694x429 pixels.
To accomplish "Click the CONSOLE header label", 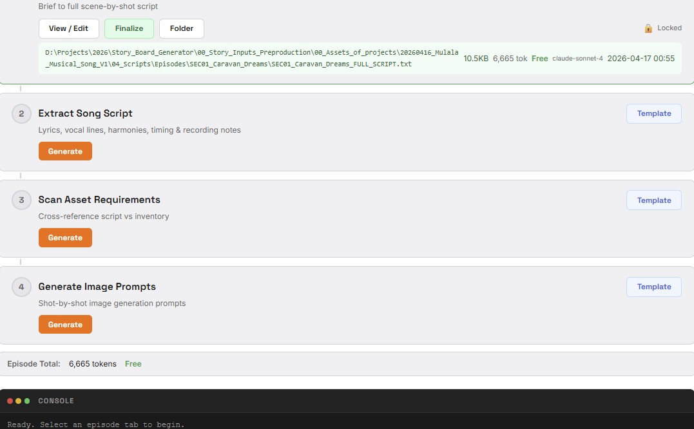I will click(x=56, y=401).
